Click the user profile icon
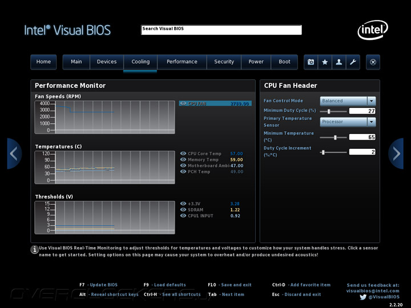Viewport: 411px width, 308px height. [339, 62]
